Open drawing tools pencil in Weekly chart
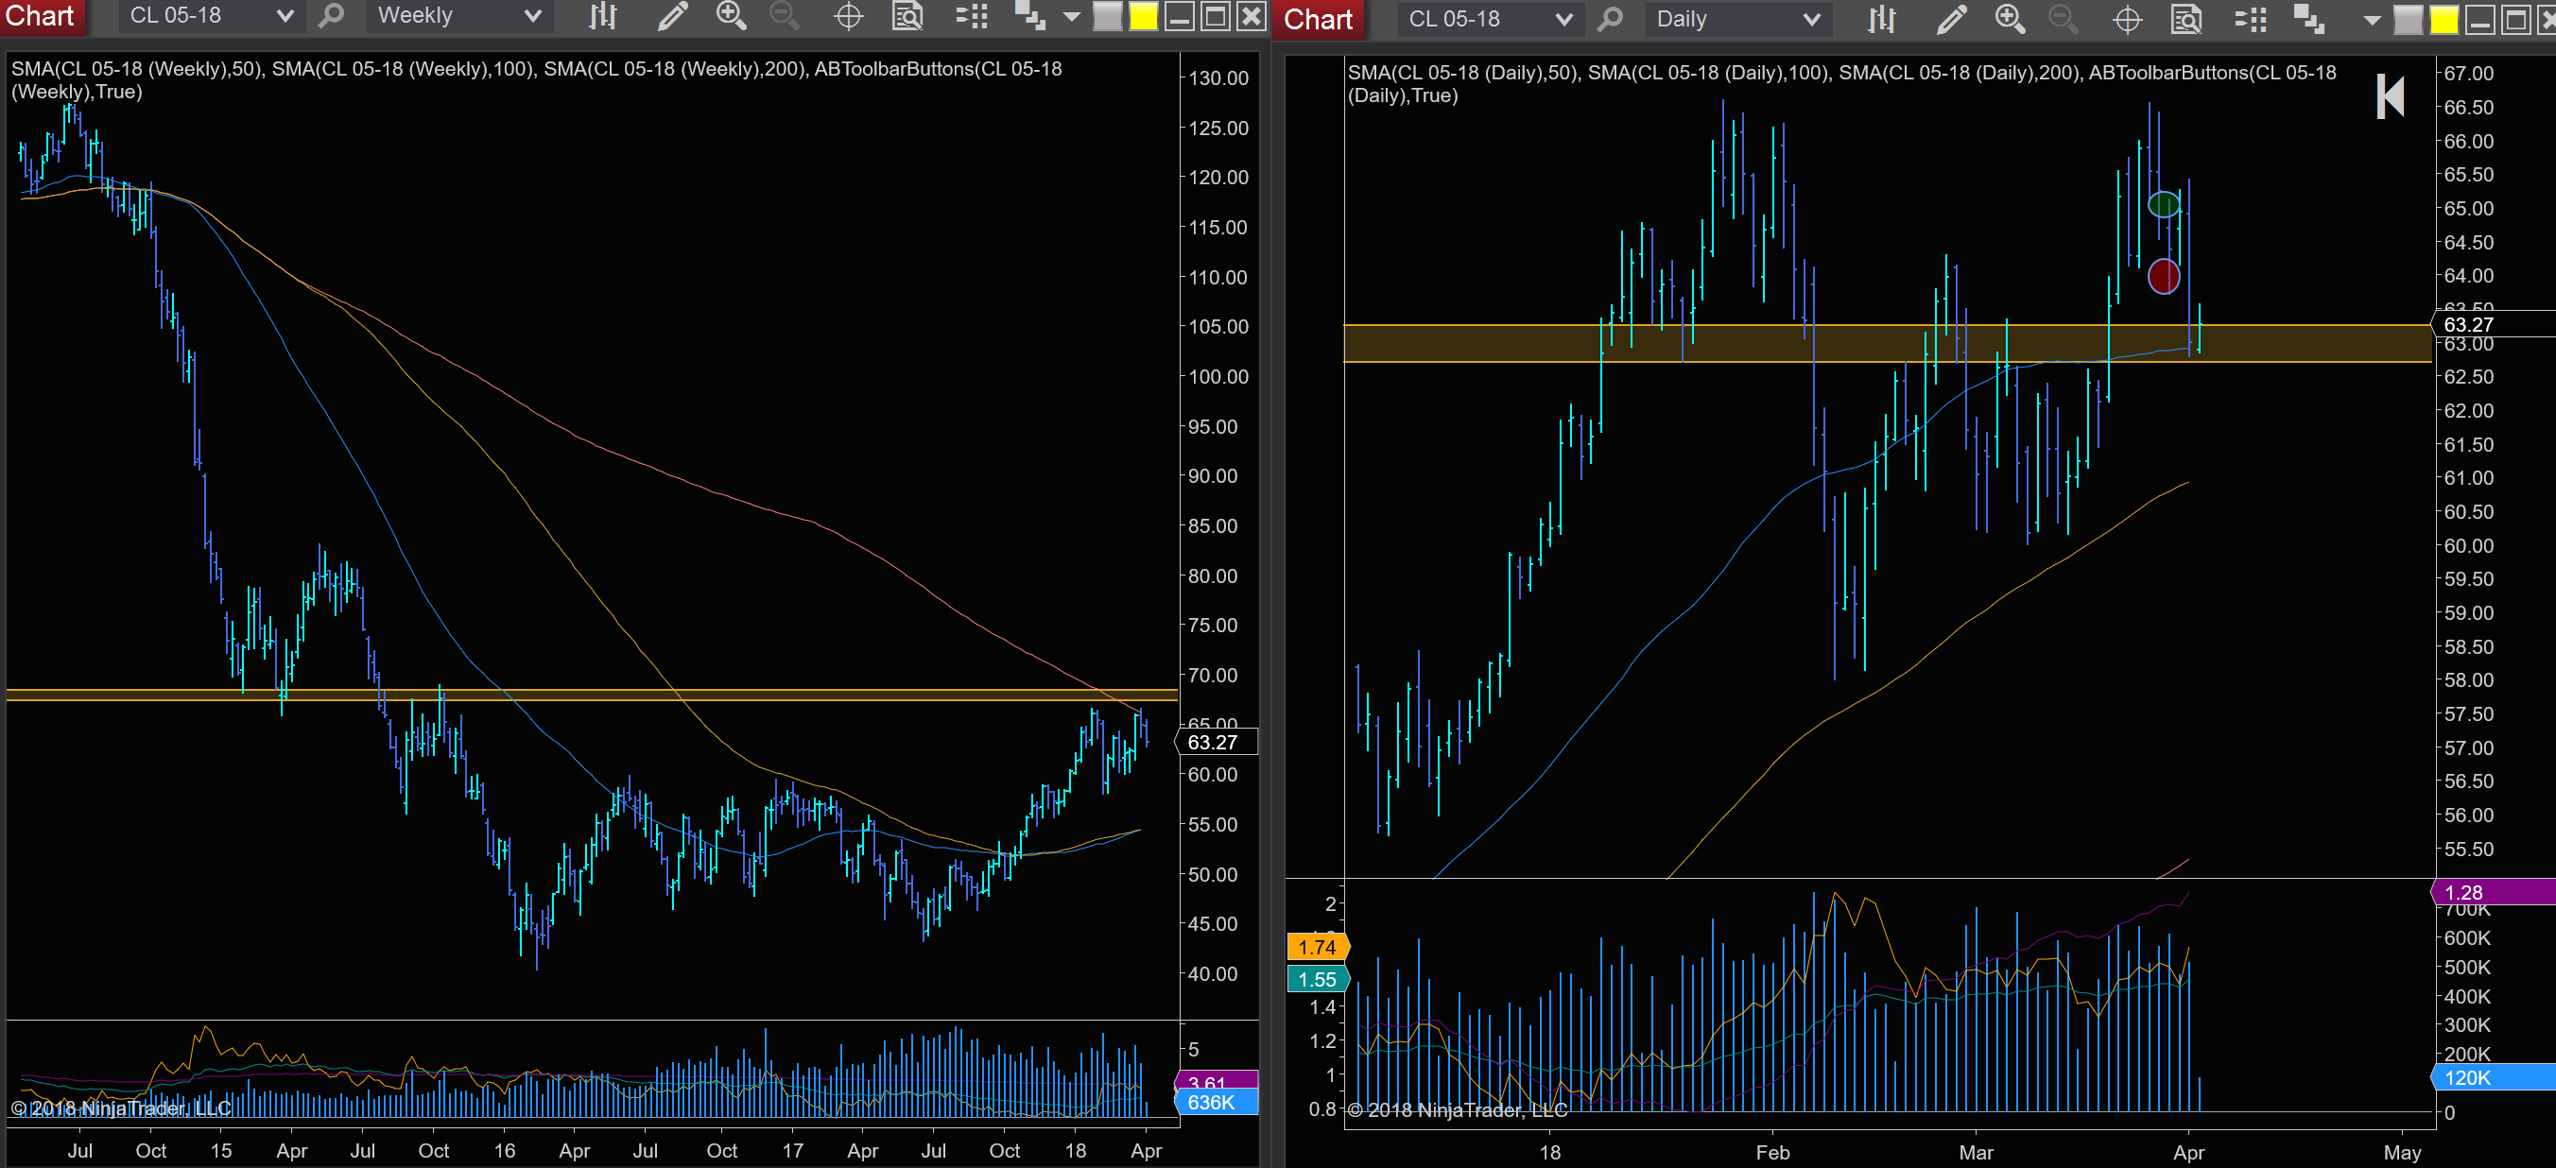 click(x=672, y=16)
